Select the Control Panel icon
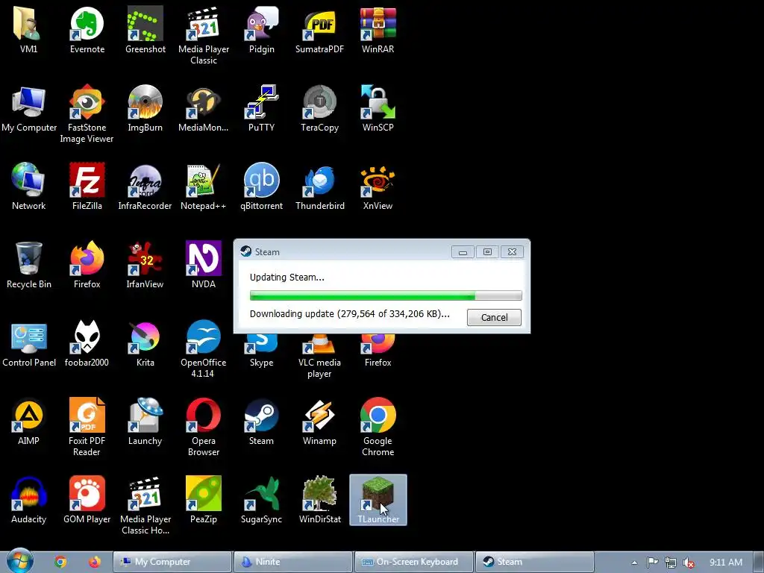This screenshot has height=573, width=764. pyautogui.click(x=29, y=344)
